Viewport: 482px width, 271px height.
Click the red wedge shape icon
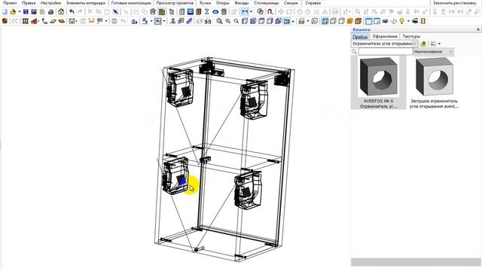[35, 21]
